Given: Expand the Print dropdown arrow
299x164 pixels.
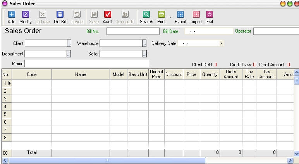Looking at the screenshot, I should [x=170, y=17].
